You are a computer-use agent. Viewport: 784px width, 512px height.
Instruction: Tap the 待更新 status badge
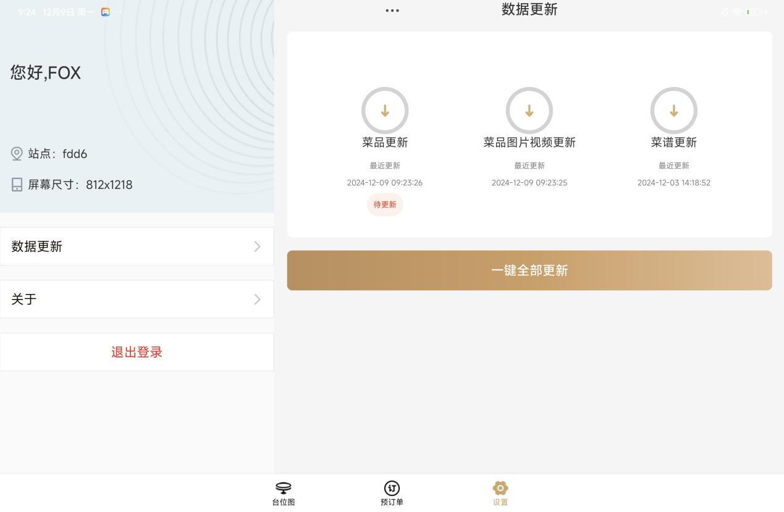[384, 204]
